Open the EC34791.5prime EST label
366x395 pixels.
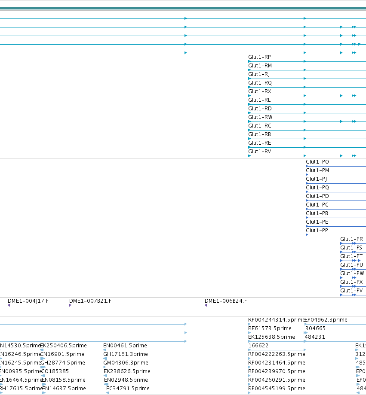[x=128, y=389]
